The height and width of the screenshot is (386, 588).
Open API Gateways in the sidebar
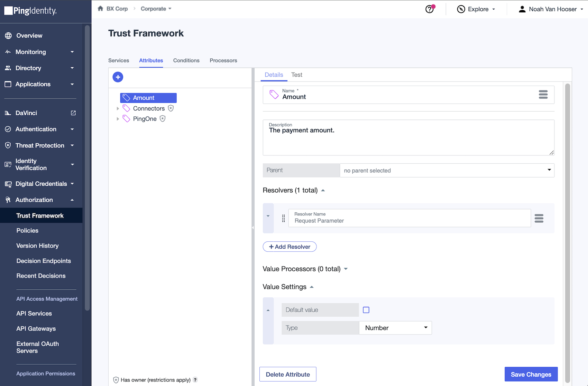click(x=36, y=329)
